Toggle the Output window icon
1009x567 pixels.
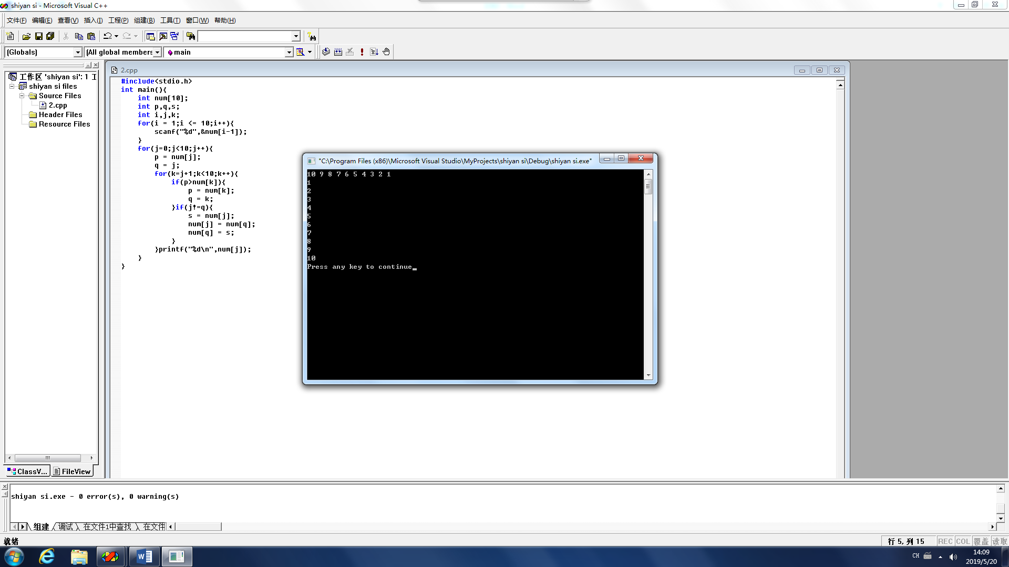coord(163,36)
